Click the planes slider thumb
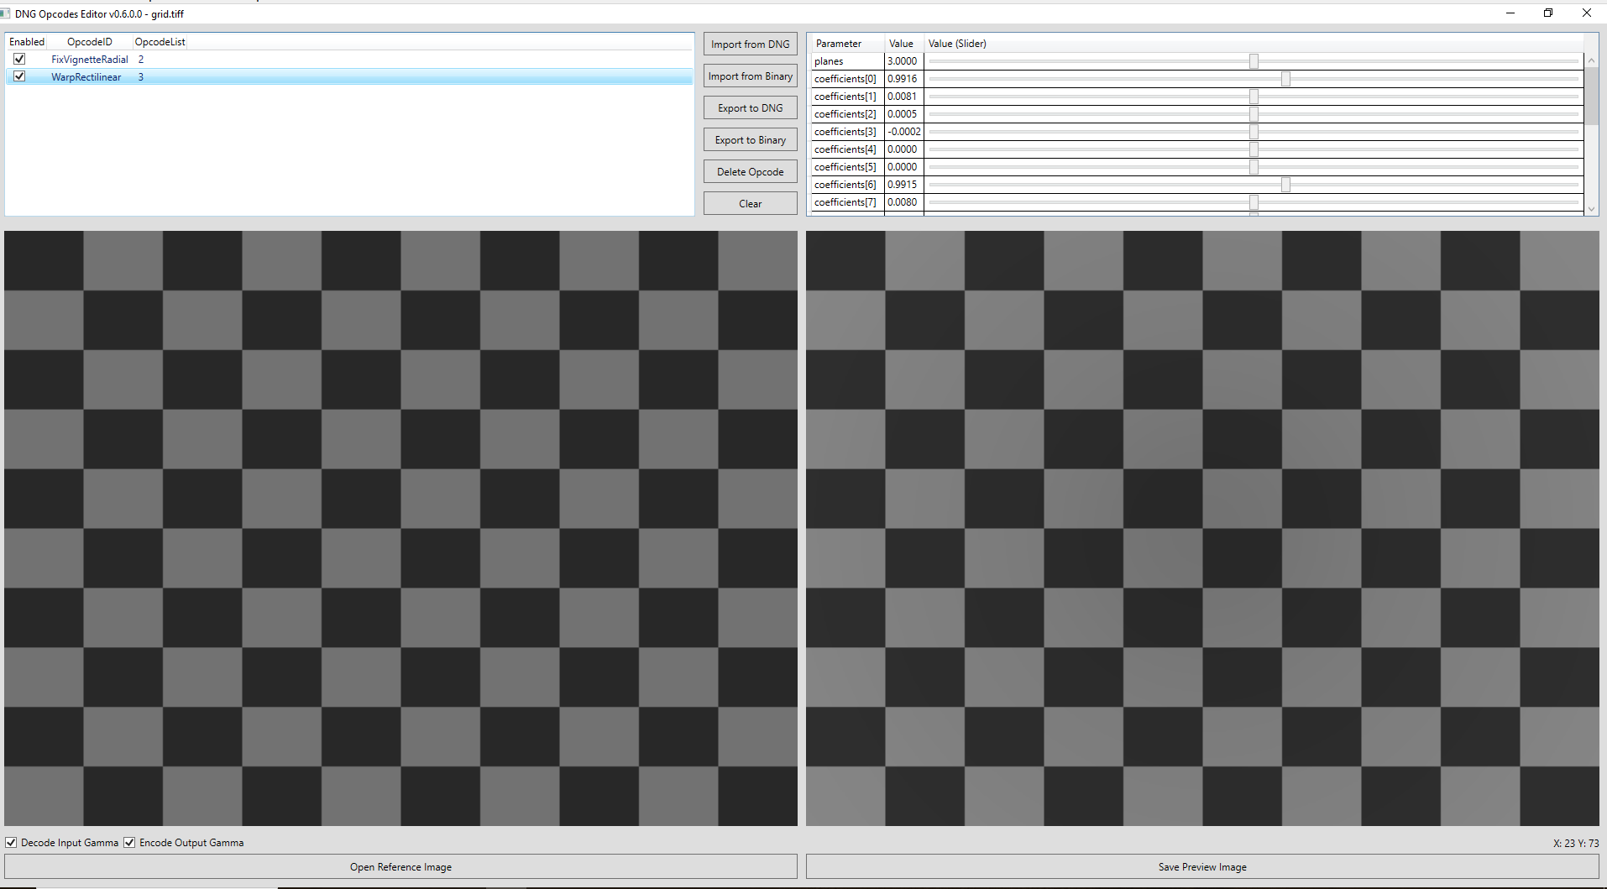The height and width of the screenshot is (889, 1607). click(1254, 61)
